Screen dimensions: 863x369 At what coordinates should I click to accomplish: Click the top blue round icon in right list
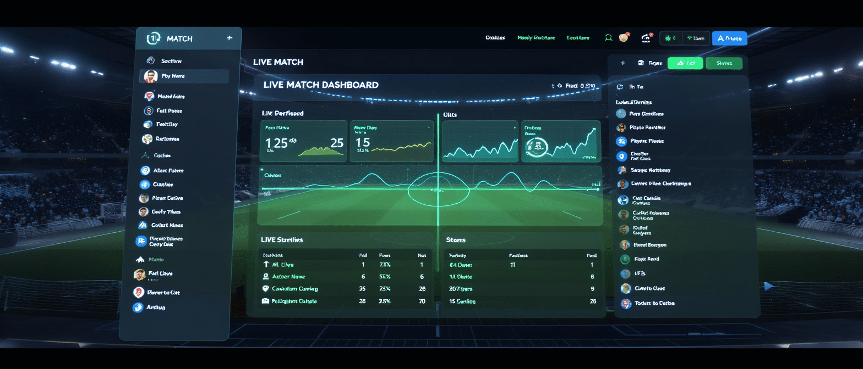coord(621,114)
